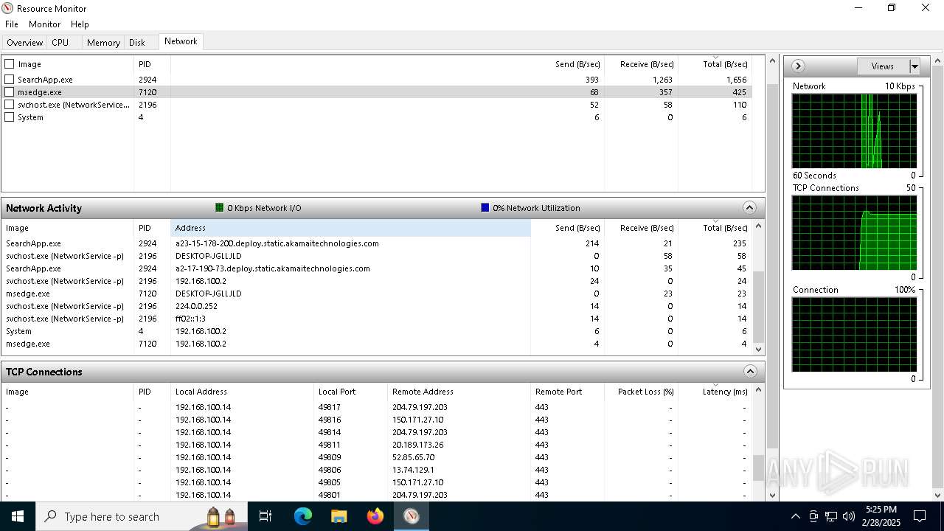Click the taskbar search box

pyautogui.click(x=142, y=516)
